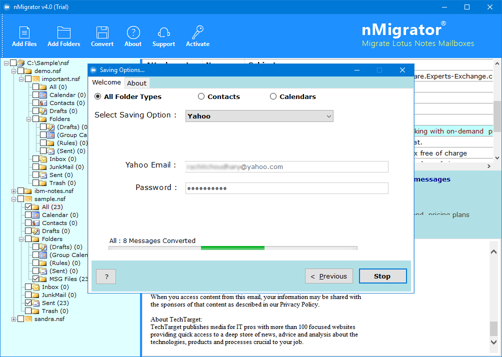Viewport: 502px width, 357px height.
Task: Uncheck the Sent (23) checkbox
Action: (28, 303)
